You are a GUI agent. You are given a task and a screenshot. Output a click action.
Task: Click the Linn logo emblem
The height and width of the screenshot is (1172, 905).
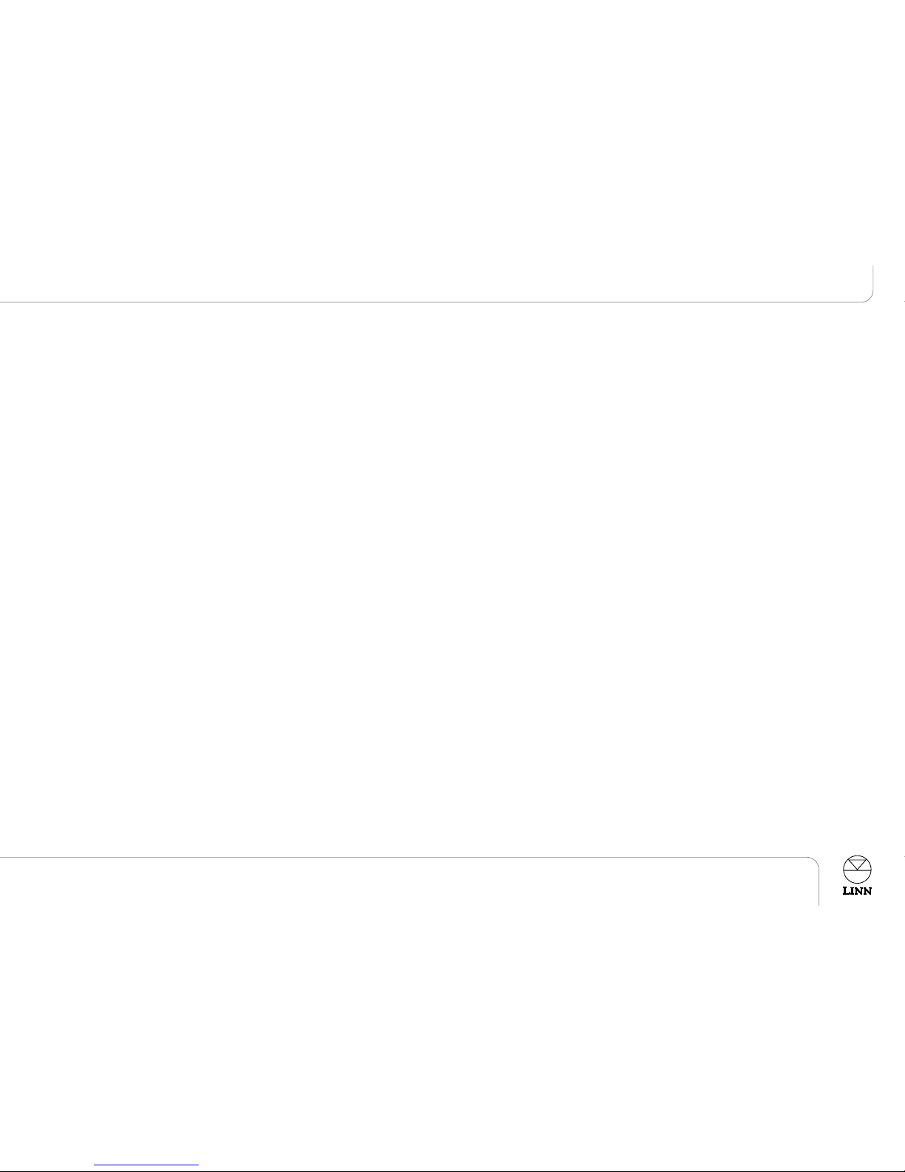[857, 875]
